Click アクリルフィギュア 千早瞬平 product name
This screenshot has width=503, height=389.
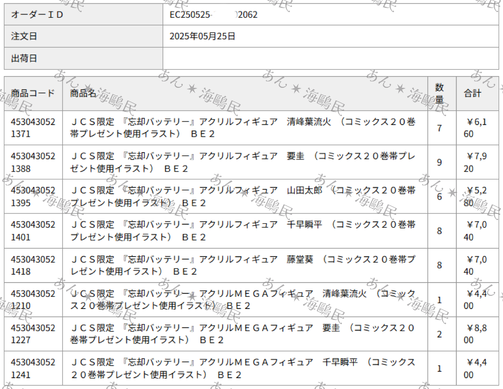pos(243,231)
